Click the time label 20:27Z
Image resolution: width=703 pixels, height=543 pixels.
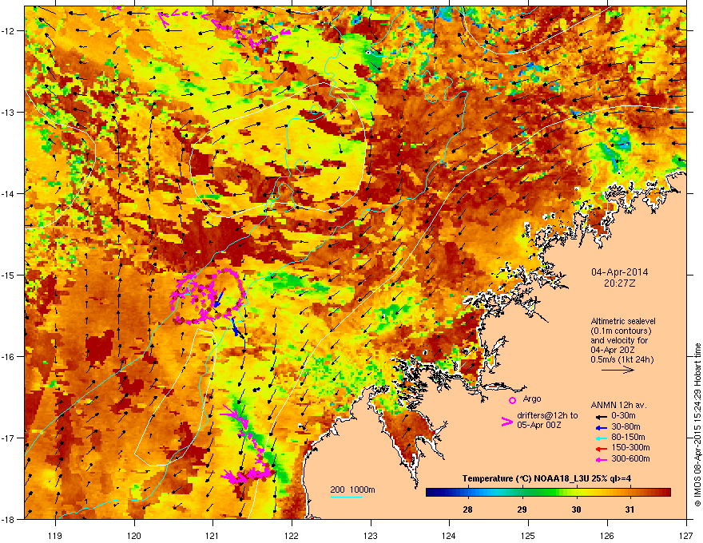click(x=619, y=283)
